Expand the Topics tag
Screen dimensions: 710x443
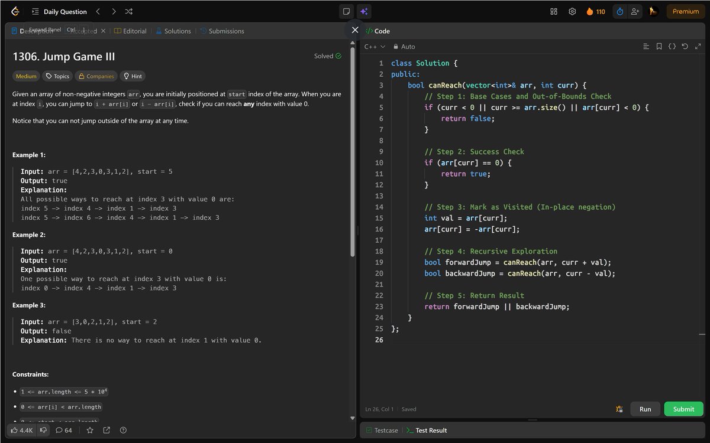click(57, 76)
